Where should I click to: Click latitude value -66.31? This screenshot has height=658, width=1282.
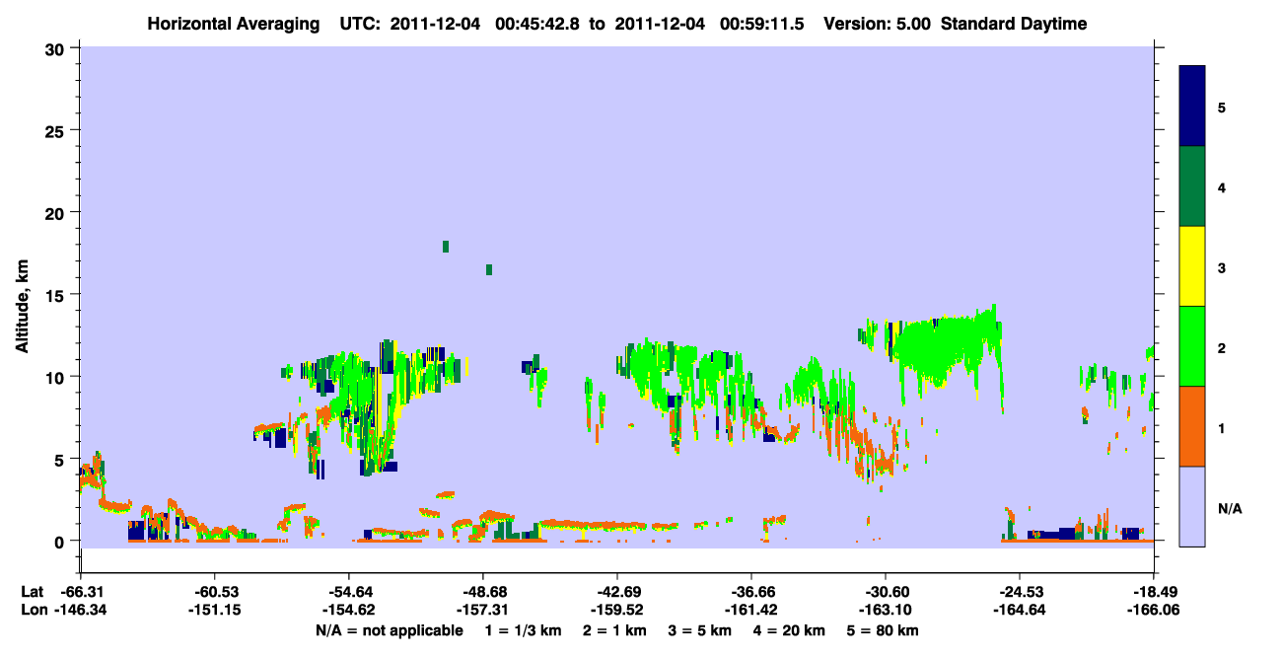coord(81,592)
